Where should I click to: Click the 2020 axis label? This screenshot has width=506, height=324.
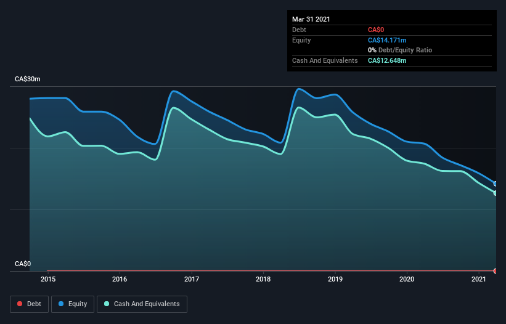[x=407, y=279]
